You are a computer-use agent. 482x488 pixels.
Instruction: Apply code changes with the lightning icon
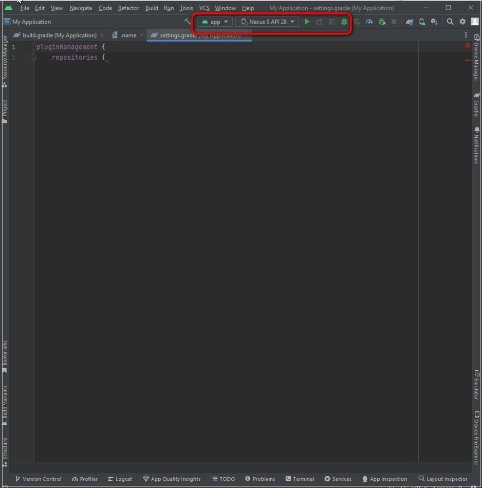click(331, 22)
